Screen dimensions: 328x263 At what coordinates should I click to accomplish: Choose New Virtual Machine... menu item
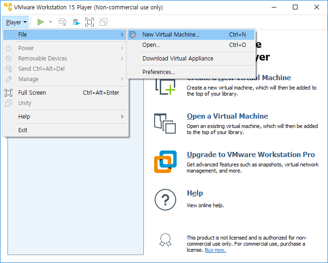[191, 35]
